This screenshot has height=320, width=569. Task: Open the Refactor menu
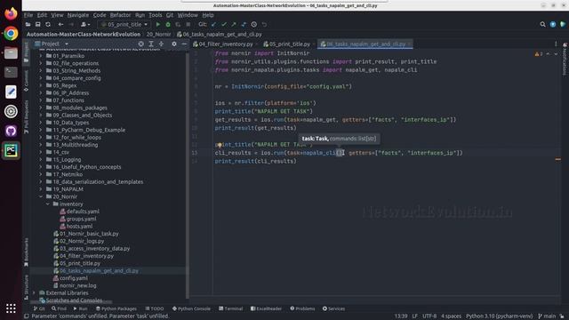coord(120,15)
